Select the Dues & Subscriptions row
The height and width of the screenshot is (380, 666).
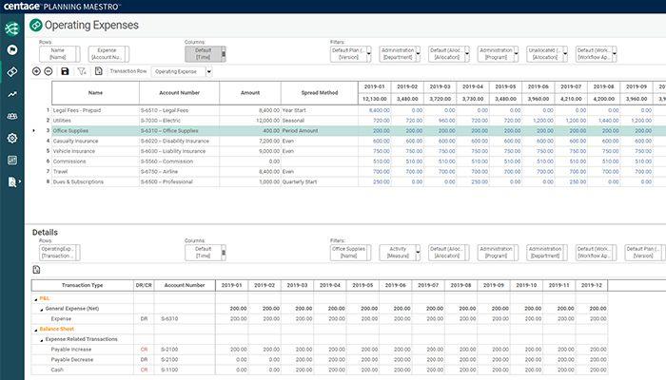[x=79, y=181]
